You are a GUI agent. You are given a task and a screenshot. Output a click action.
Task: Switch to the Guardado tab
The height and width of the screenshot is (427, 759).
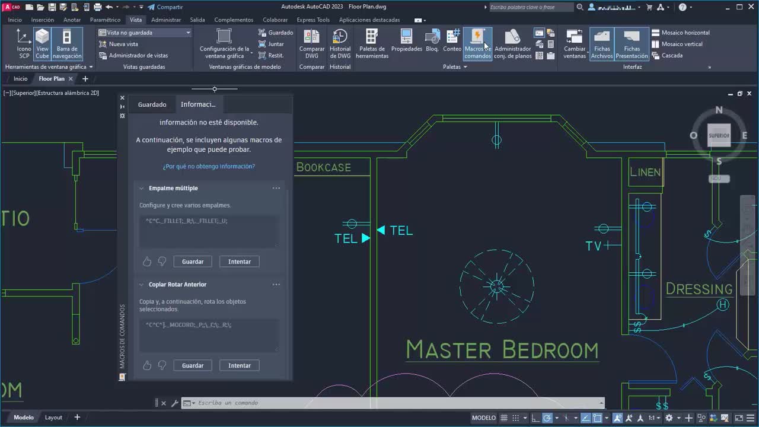(x=152, y=104)
